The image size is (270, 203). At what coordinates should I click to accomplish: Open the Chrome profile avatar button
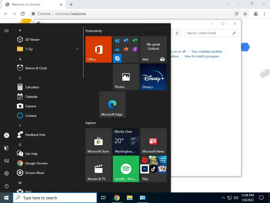[256, 14]
